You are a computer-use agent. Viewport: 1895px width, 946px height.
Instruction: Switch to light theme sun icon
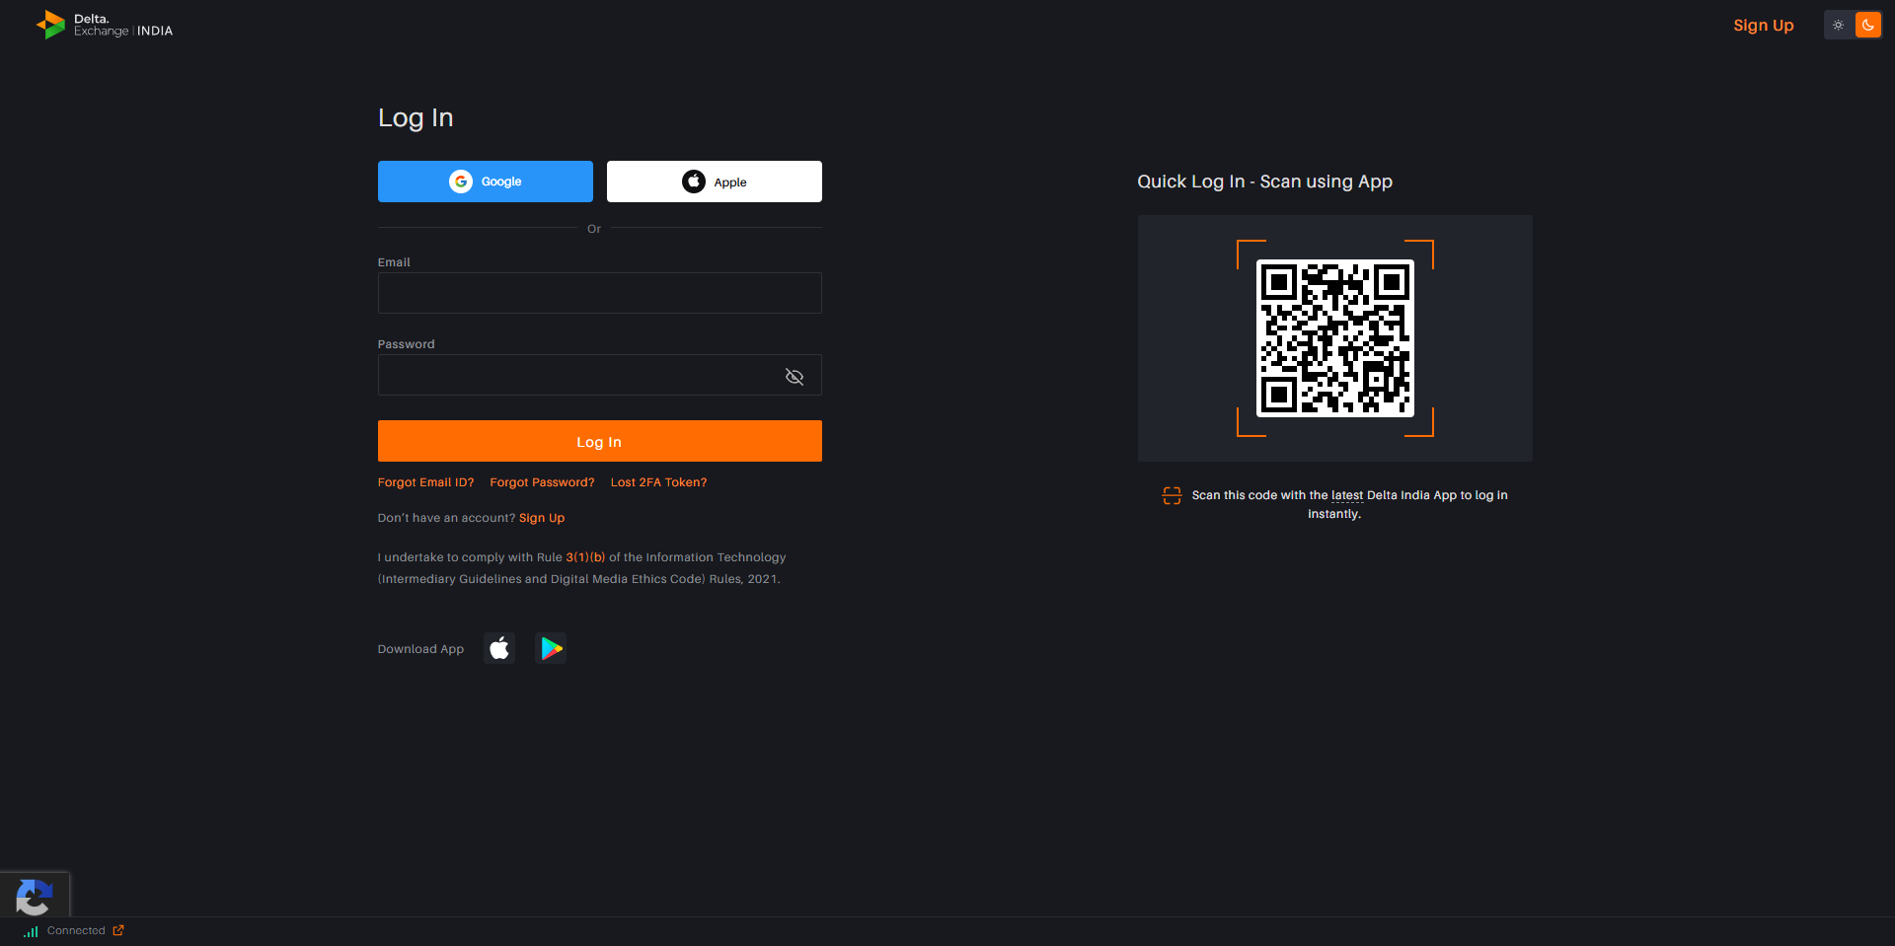pyautogui.click(x=1838, y=25)
